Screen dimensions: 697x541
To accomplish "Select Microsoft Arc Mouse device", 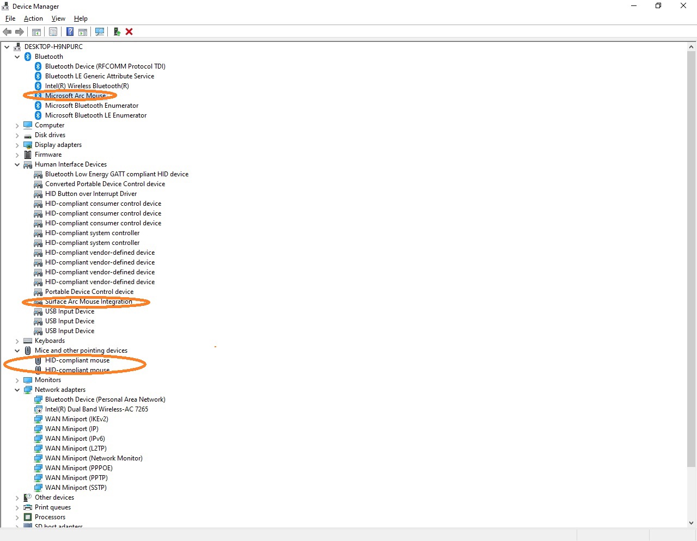I will (x=75, y=96).
